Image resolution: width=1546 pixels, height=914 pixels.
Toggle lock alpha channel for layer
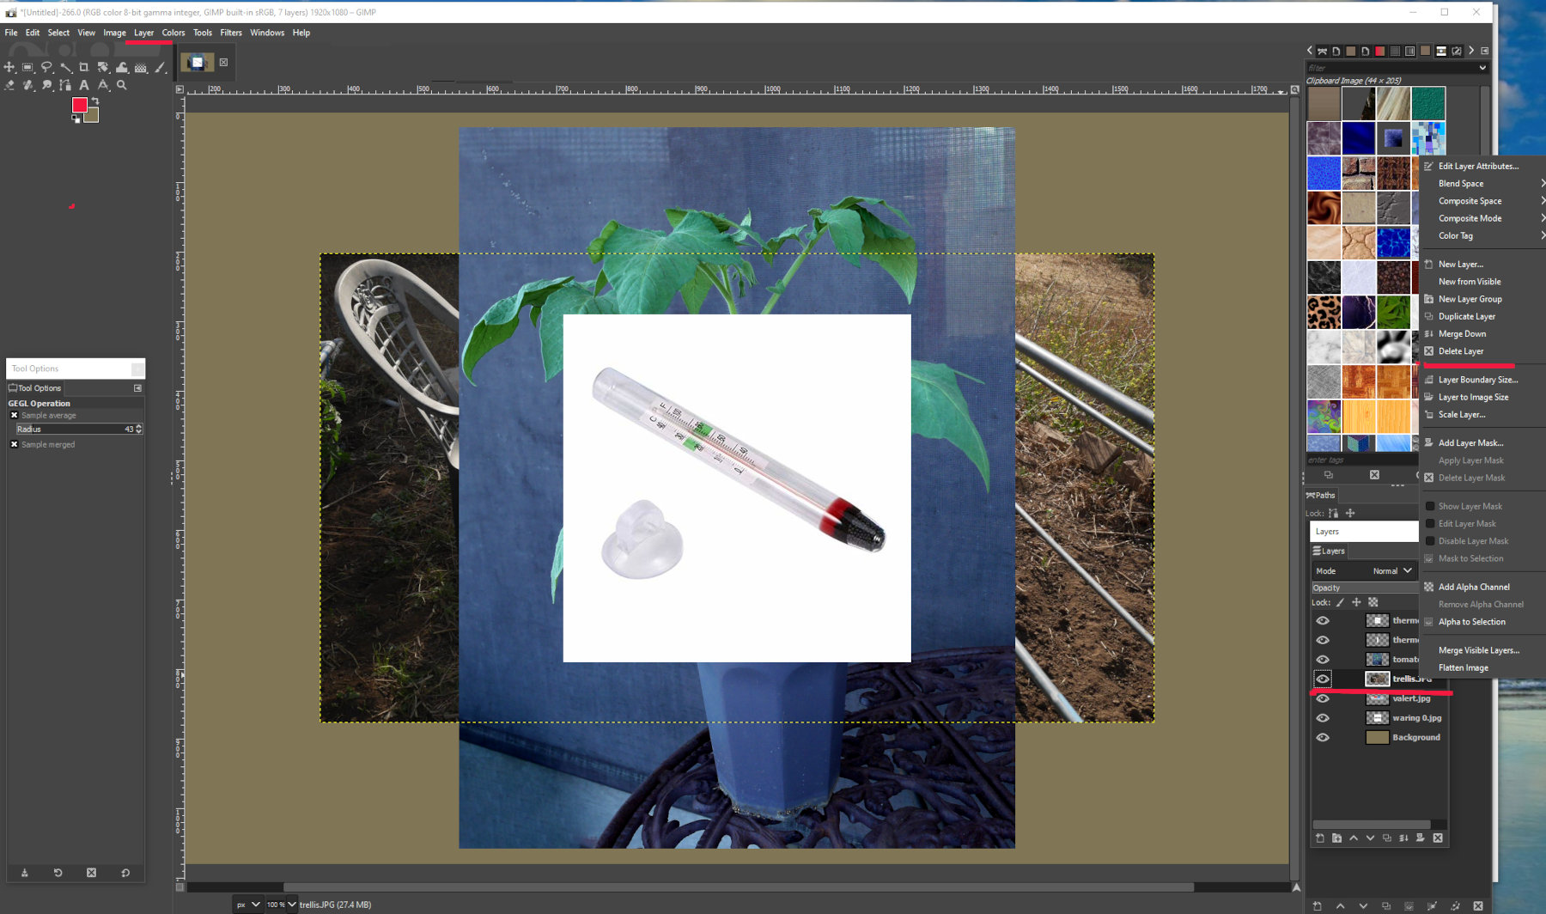click(1373, 602)
